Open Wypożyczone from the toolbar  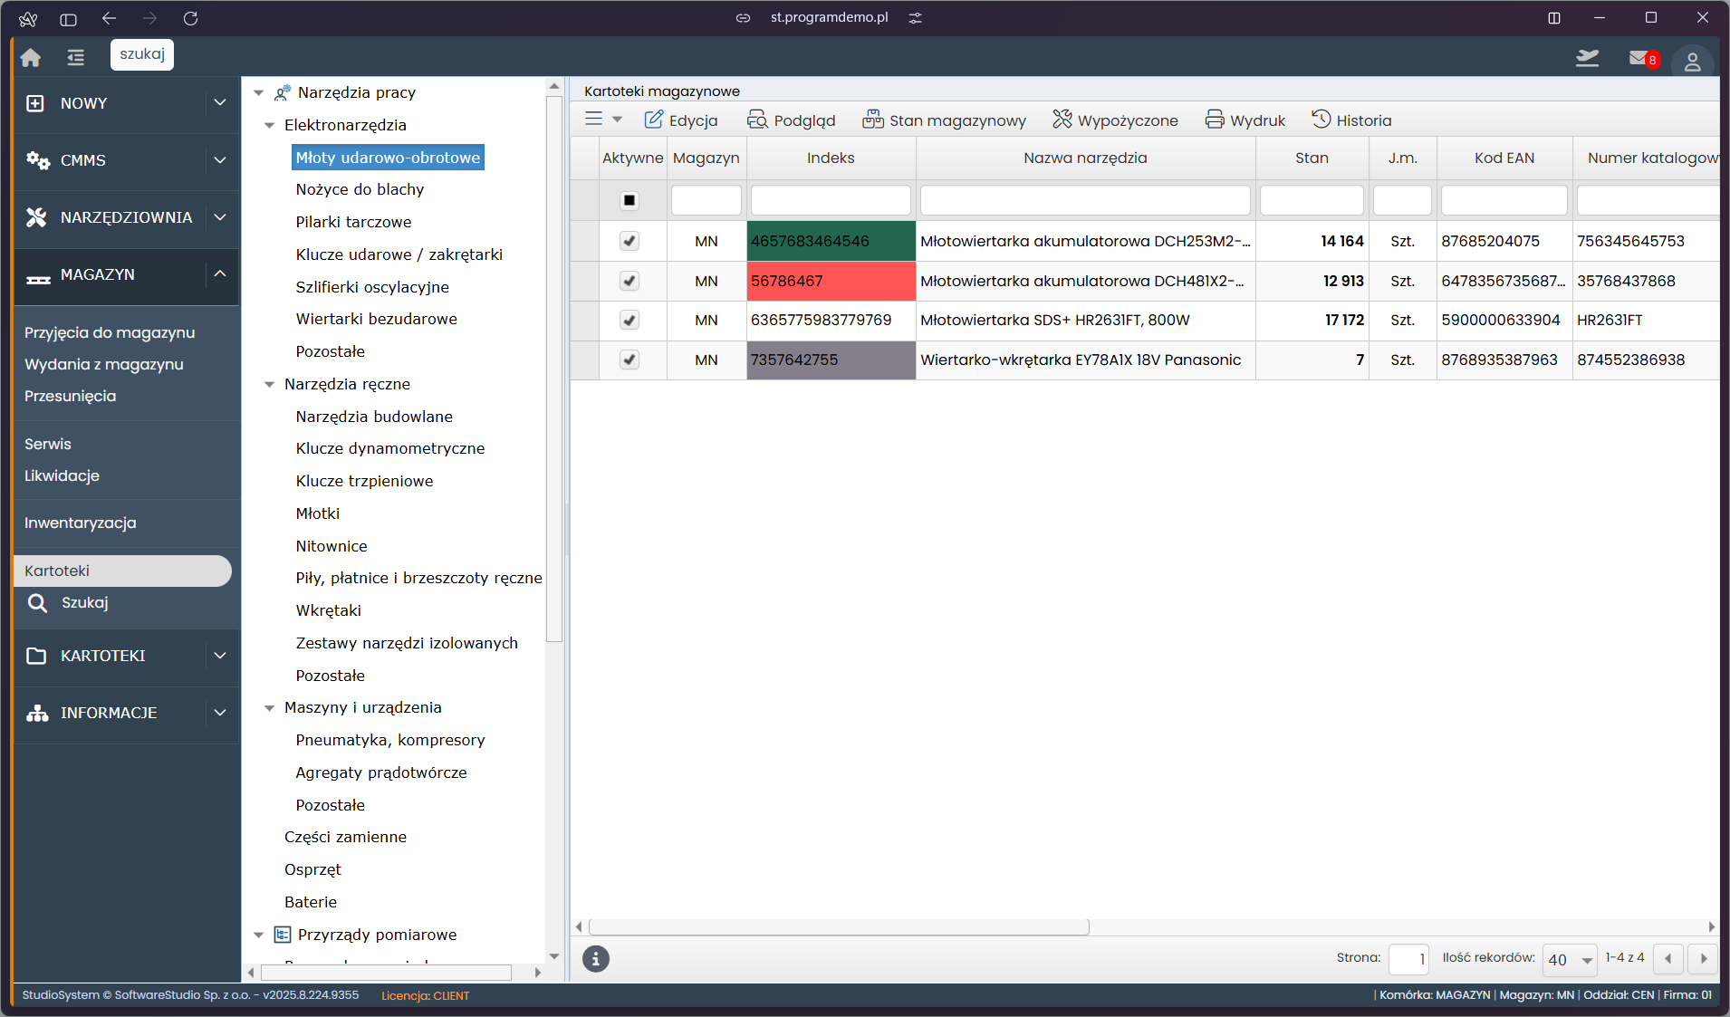pos(1115,120)
